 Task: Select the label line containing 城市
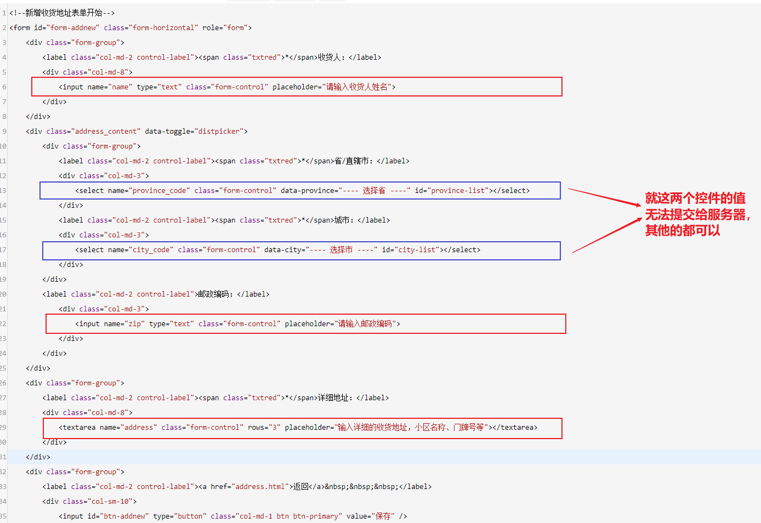(224, 220)
